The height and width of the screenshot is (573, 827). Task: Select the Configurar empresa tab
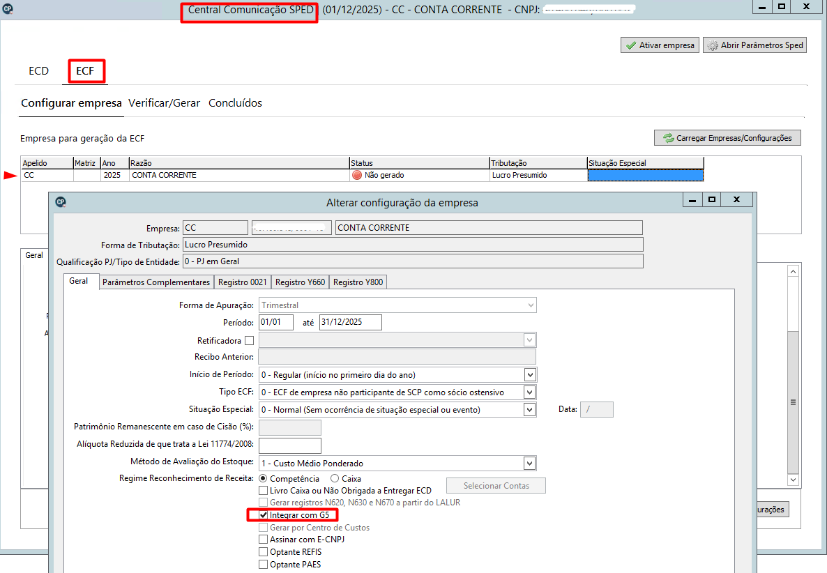[71, 103]
